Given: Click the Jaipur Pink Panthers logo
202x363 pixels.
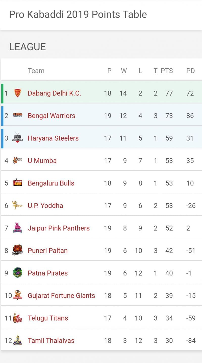Looking at the screenshot, I should (18, 228).
